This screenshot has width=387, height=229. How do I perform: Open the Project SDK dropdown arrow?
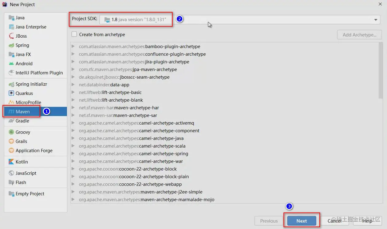pos(376,20)
